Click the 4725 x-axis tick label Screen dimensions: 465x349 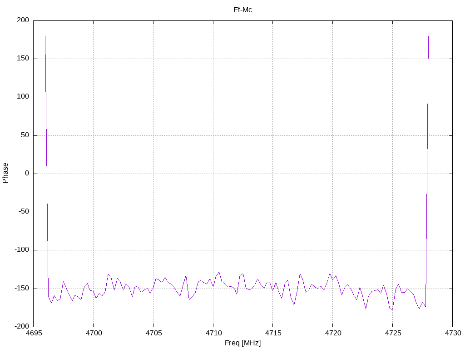click(x=393, y=333)
